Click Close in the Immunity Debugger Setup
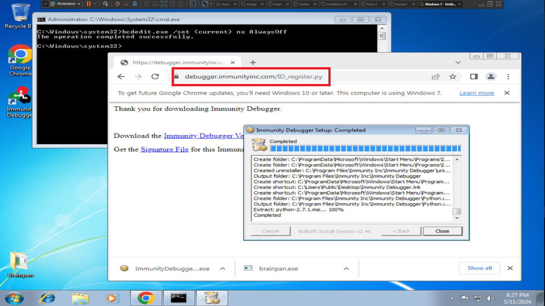Screen dimensions: 545x306 click(x=442, y=231)
